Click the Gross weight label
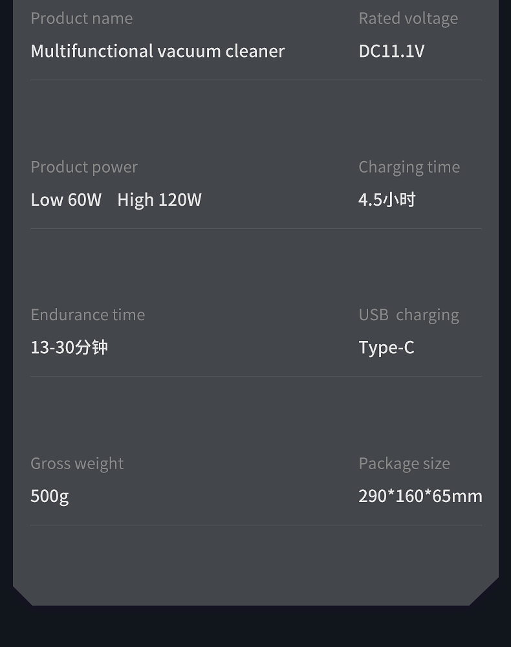 pyautogui.click(x=77, y=464)
